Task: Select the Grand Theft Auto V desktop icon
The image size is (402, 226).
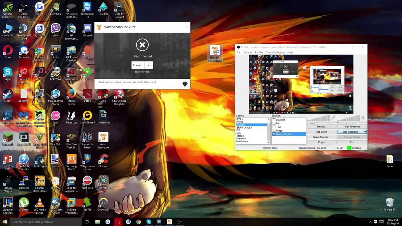Action: 40,141
